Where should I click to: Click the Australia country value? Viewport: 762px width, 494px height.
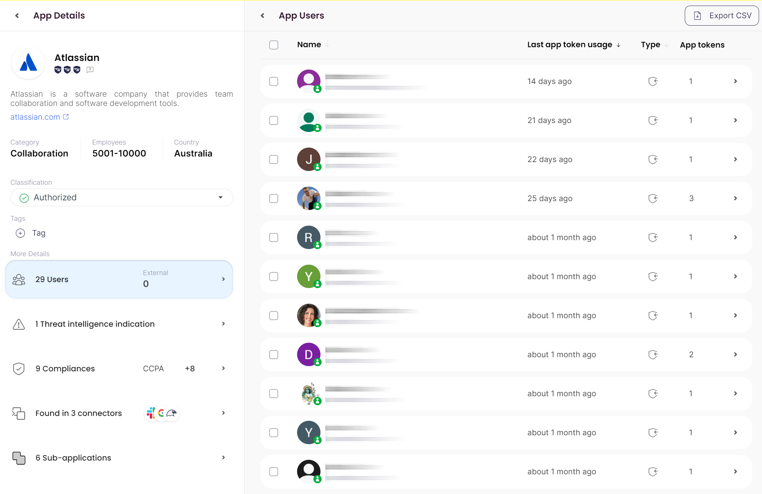click(x=193, y=154)
